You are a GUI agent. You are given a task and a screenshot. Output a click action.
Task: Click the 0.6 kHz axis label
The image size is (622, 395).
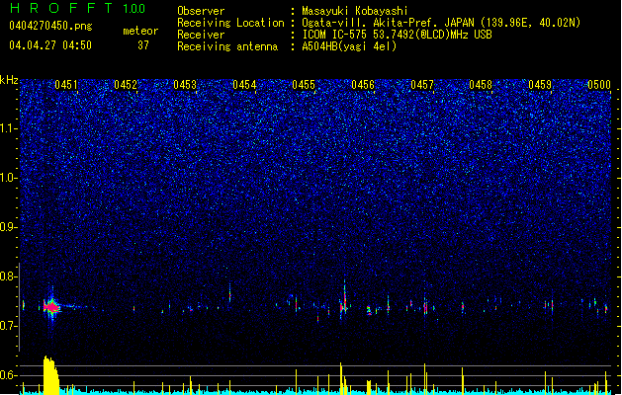pos(8,375)
